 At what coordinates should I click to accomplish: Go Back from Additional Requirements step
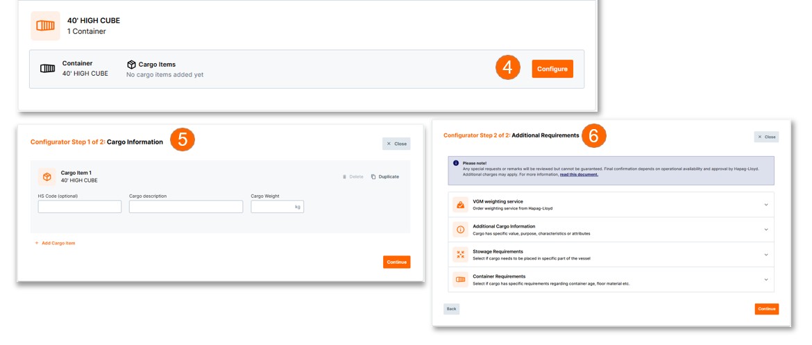point(451,309)
